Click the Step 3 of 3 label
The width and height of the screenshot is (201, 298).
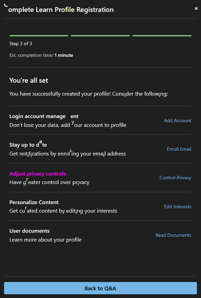pos(20,44)
